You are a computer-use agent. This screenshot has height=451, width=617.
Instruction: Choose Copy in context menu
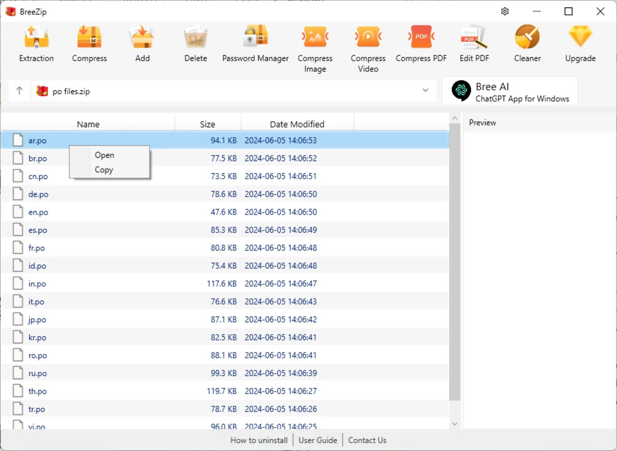104,170
